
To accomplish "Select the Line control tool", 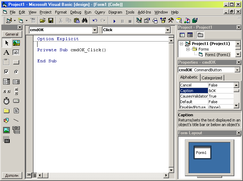I will point(16,120).
